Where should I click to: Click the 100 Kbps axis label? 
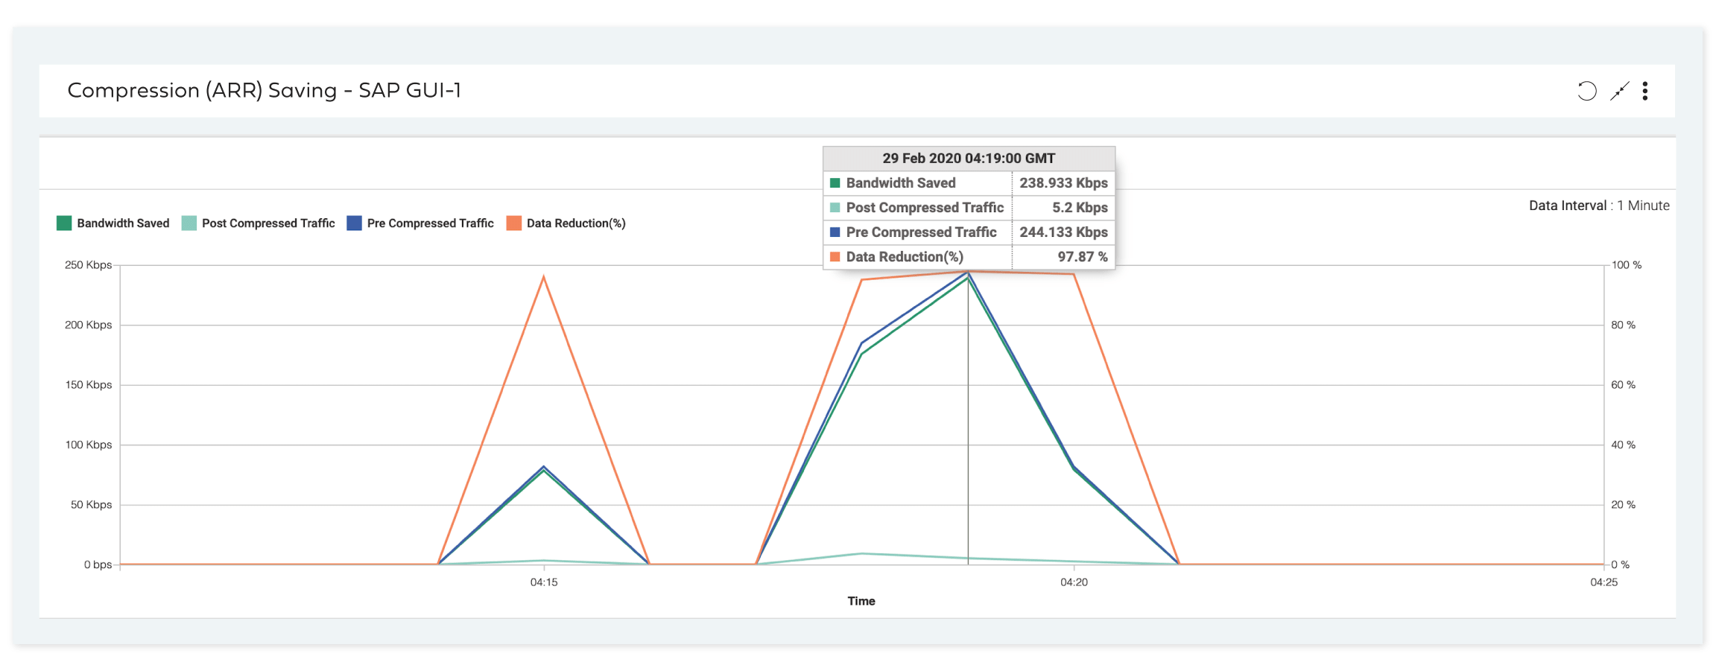tap(88, 445)
